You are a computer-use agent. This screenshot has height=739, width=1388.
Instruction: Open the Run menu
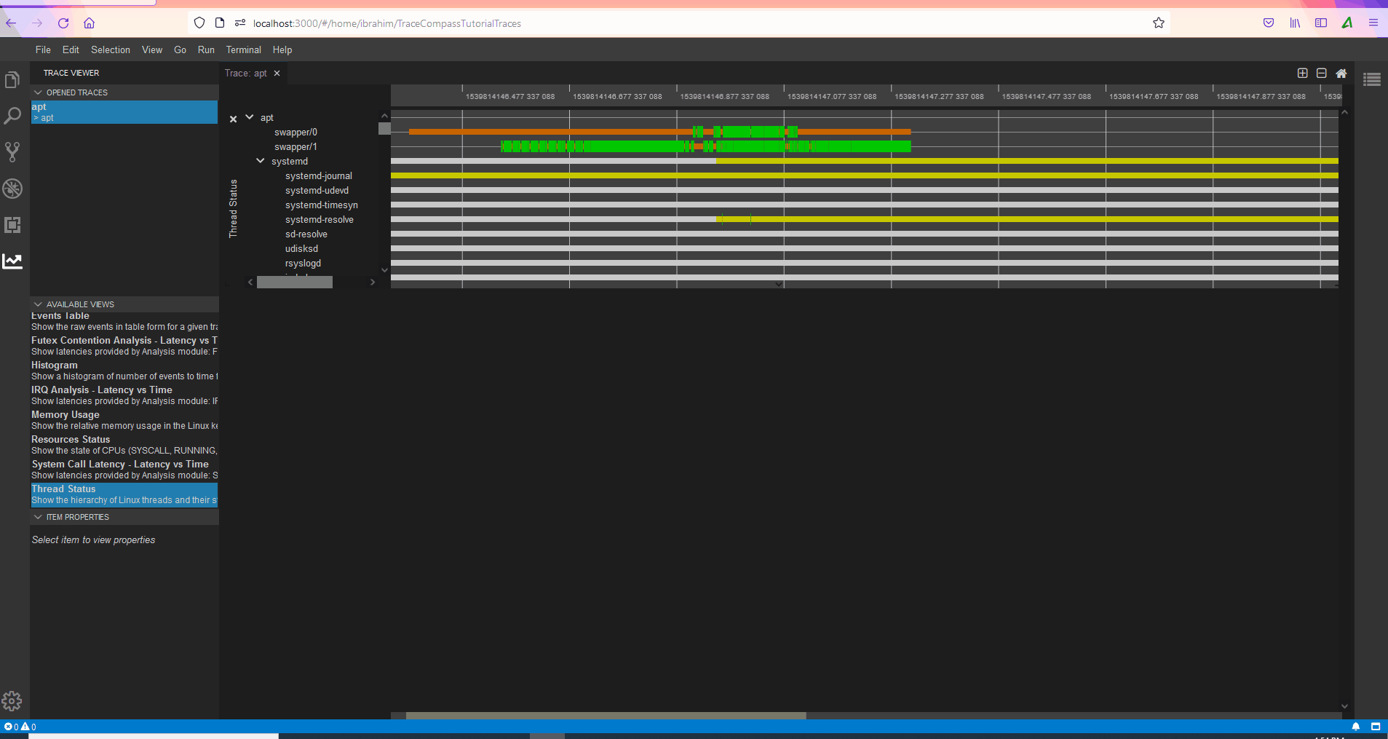point(206,50)
